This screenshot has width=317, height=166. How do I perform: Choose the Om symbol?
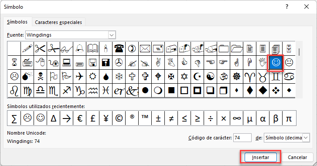[x=223, y=77]
